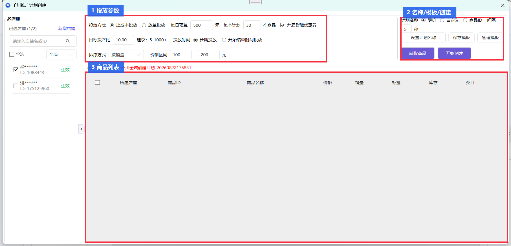The image size is (511, 246).
Task: Click the 销量 column header
Action: (x=359, y=83)
